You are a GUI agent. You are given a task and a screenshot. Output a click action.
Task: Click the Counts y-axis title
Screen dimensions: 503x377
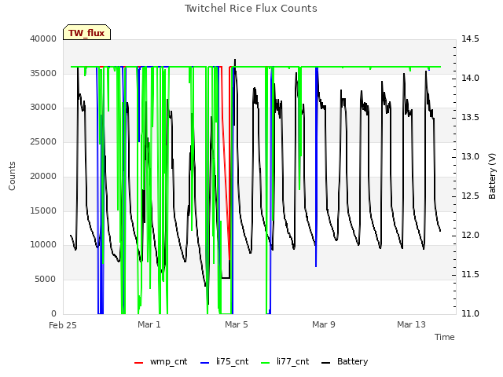point(12,176)
